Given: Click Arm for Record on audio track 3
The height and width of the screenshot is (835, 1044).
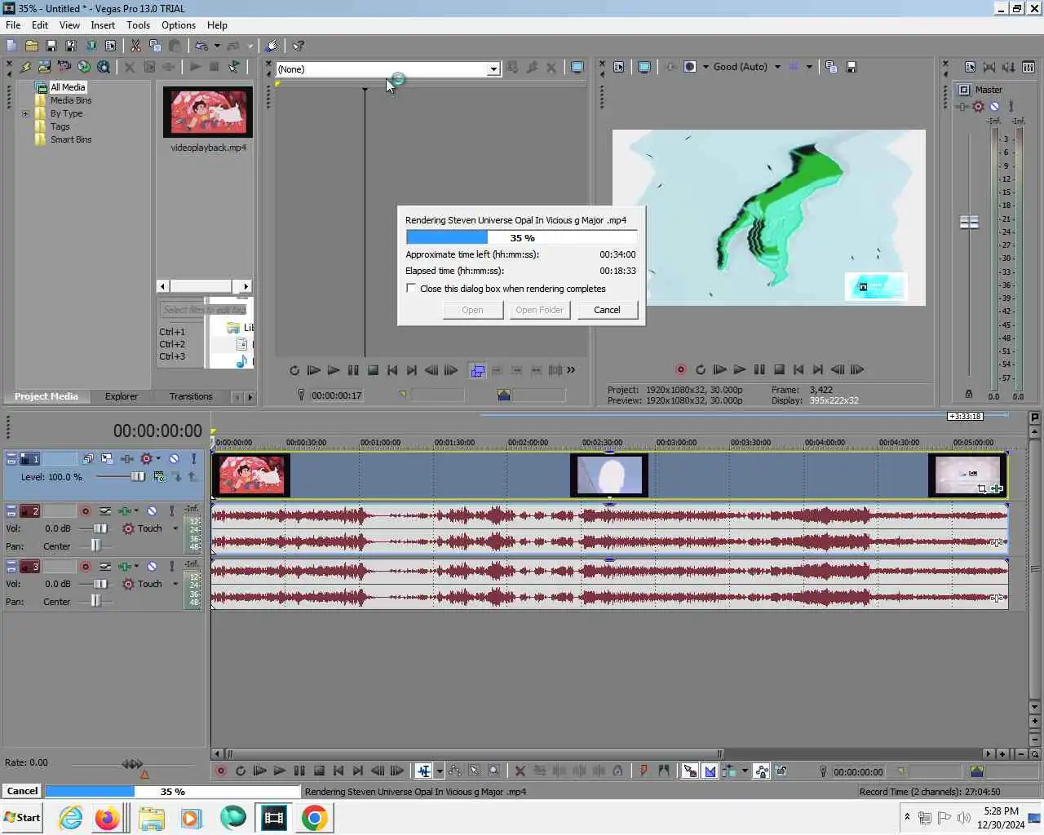Looking at the screenshot, I should pyautogui.click(x=85, y=567).
